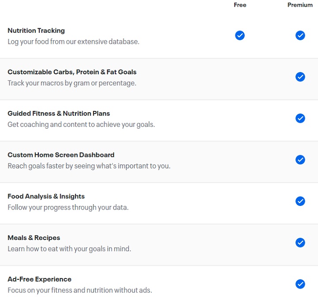Click Premium checkmark for Food Analysis & Insights
318x297 pixels.
[x=300, y=201]
